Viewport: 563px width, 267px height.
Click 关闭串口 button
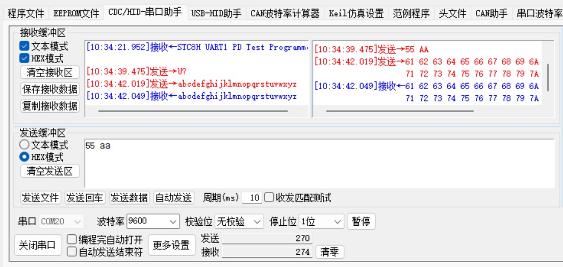(x=38, y=246)
